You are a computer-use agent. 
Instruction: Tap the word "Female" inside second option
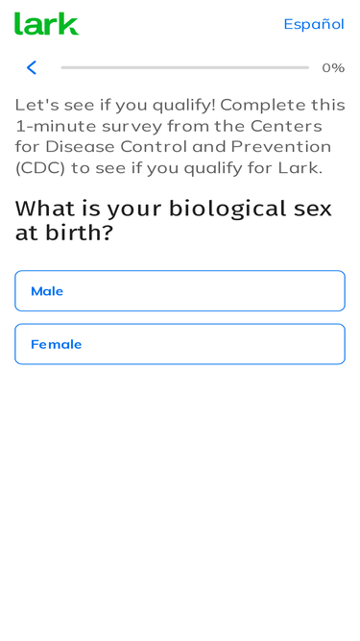57,344
